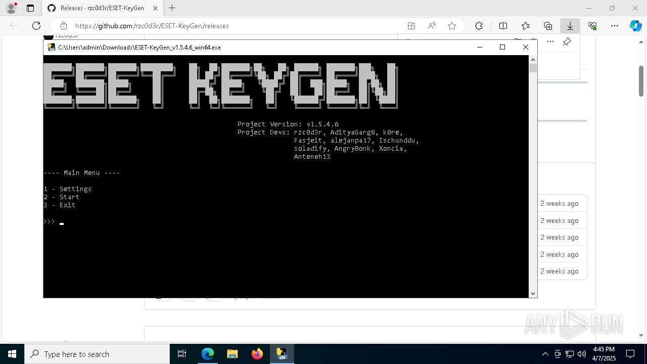Click the console window title bar icon
Viewport: 647px width, 364px height.
click(52, 47)
